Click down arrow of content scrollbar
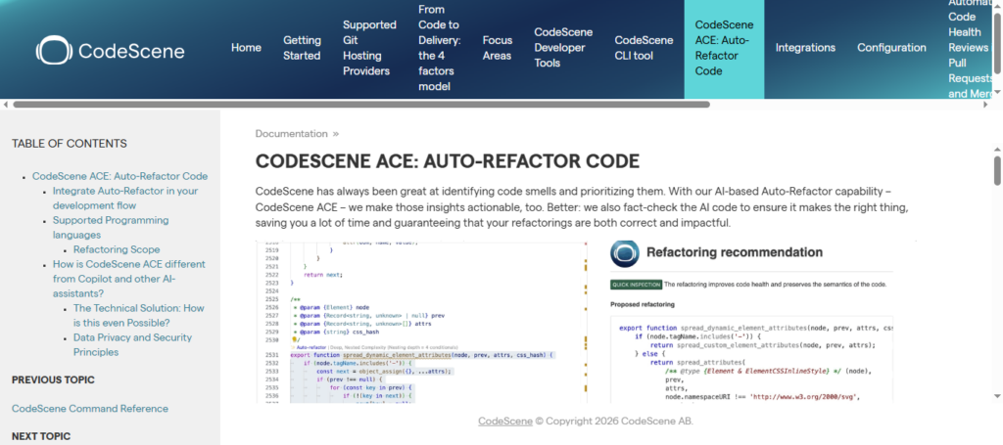 pos(997,396)
